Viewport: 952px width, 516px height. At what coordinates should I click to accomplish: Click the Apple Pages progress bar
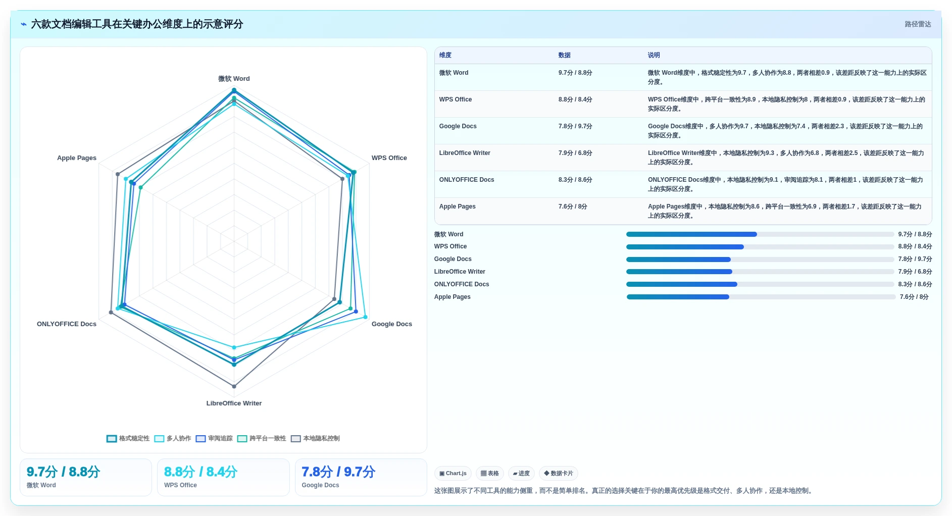tap(761, 297)
